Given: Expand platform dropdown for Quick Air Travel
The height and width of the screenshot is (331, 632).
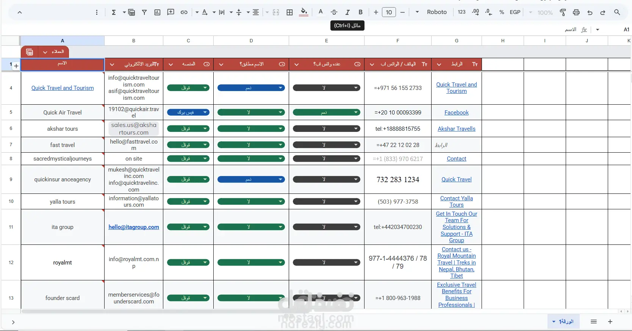Looking at the screenshot, I should pyautogui.click(x=205, y=113).
